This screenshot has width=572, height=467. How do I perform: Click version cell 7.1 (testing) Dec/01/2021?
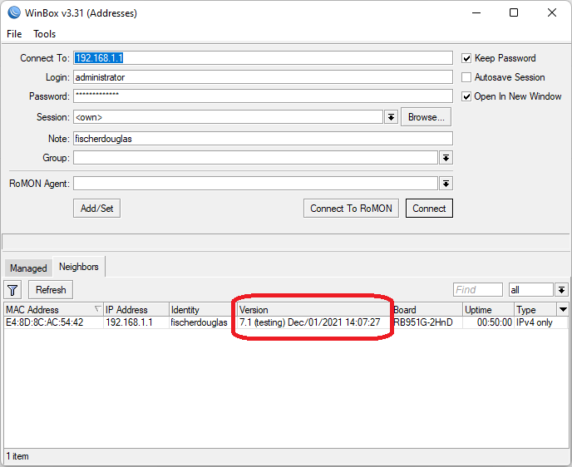(x=314, y=322)
